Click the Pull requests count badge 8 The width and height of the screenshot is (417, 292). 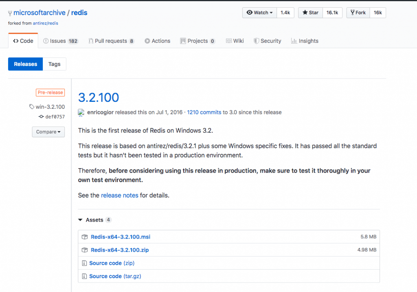coord(132,41)
